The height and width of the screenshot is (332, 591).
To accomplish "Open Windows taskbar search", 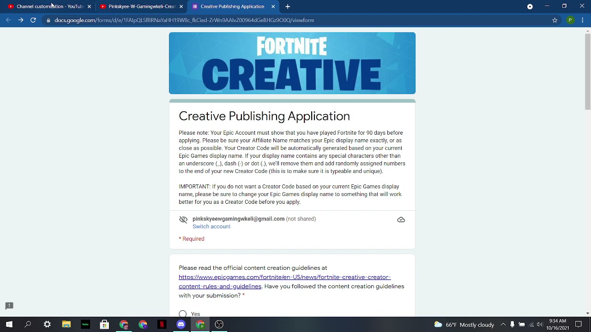I will pos(28,325).
